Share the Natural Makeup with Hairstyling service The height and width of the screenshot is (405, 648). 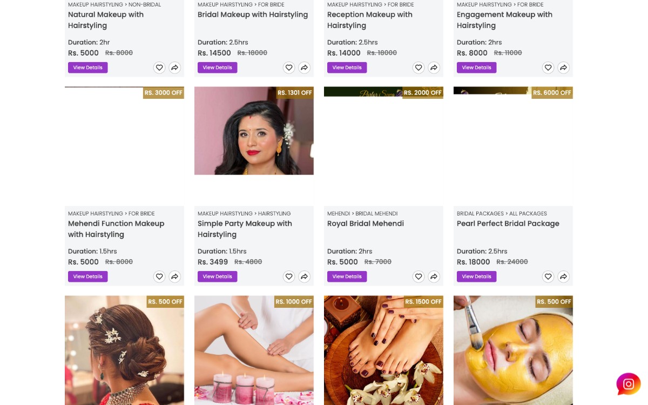coord(174,67)
